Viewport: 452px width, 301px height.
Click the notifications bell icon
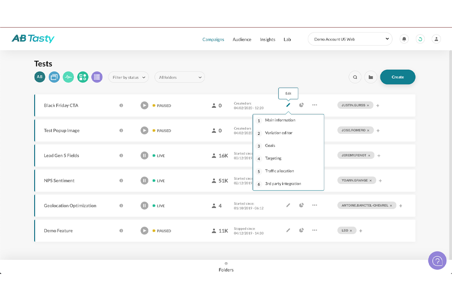click(x=404, y=39)
